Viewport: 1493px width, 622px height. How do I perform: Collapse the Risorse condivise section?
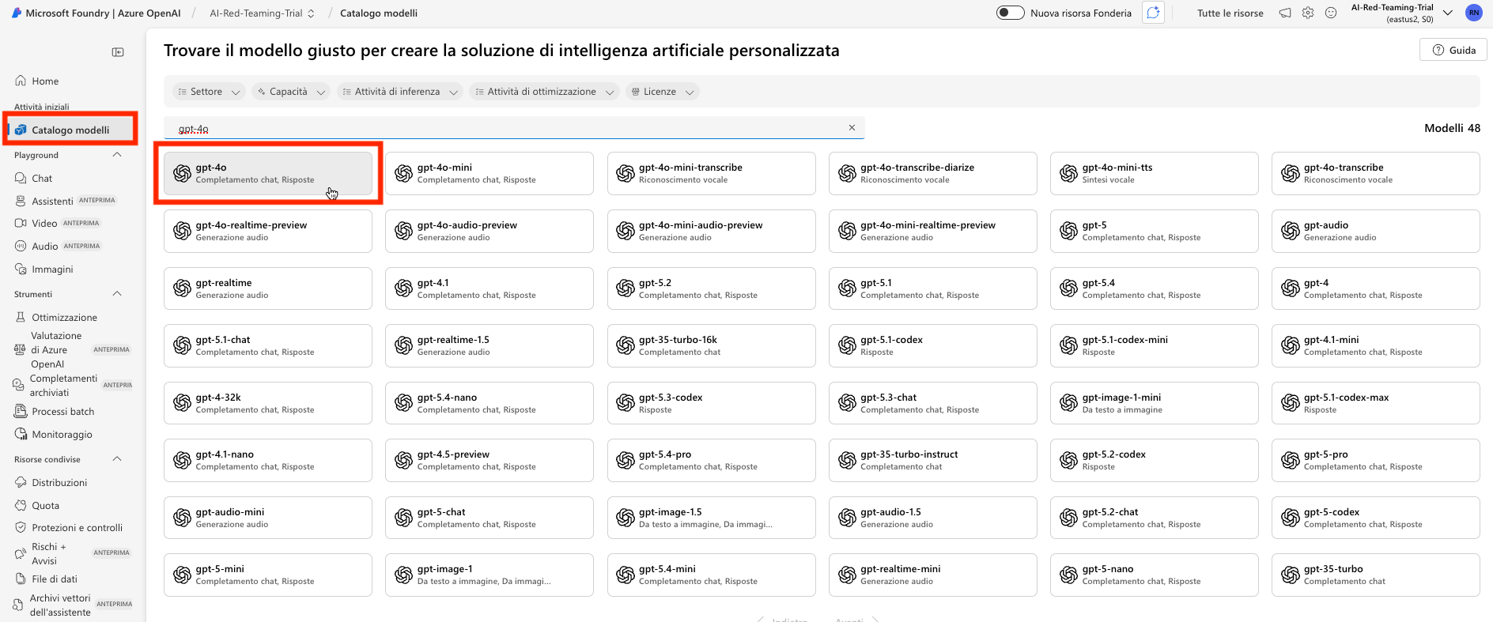[x=117, y=459]
